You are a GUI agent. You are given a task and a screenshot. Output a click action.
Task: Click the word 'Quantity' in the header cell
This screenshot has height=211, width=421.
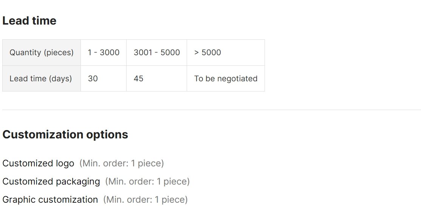25,53
